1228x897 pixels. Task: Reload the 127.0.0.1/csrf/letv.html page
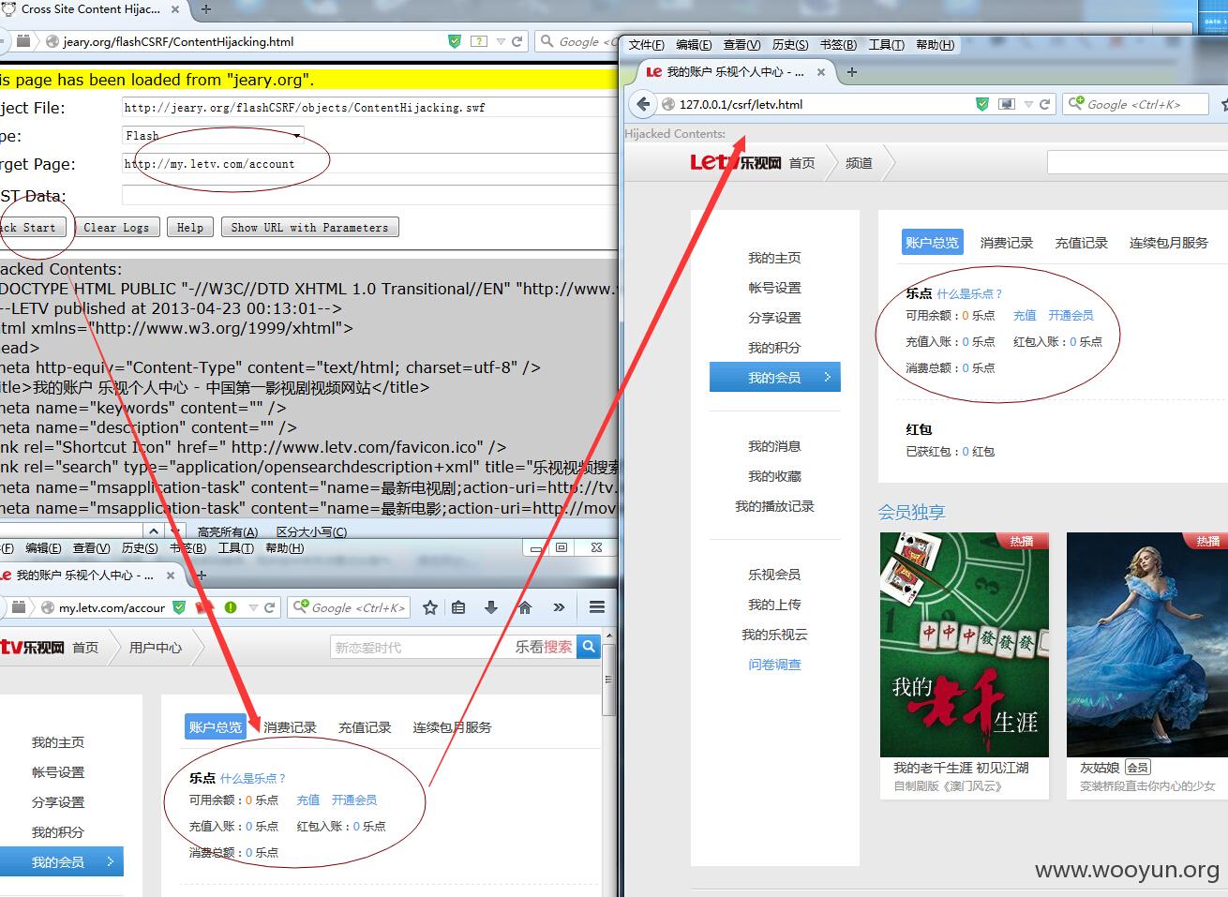pos(1044,104)
